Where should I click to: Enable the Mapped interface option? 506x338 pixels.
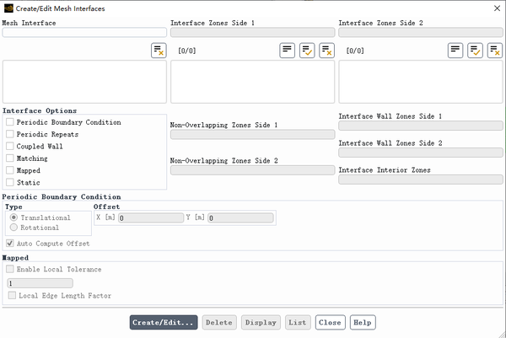[x=10, y=170]
